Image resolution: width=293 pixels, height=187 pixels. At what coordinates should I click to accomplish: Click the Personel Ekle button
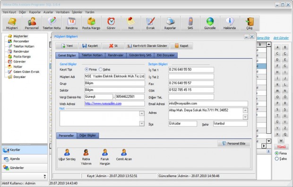point(234,144)
